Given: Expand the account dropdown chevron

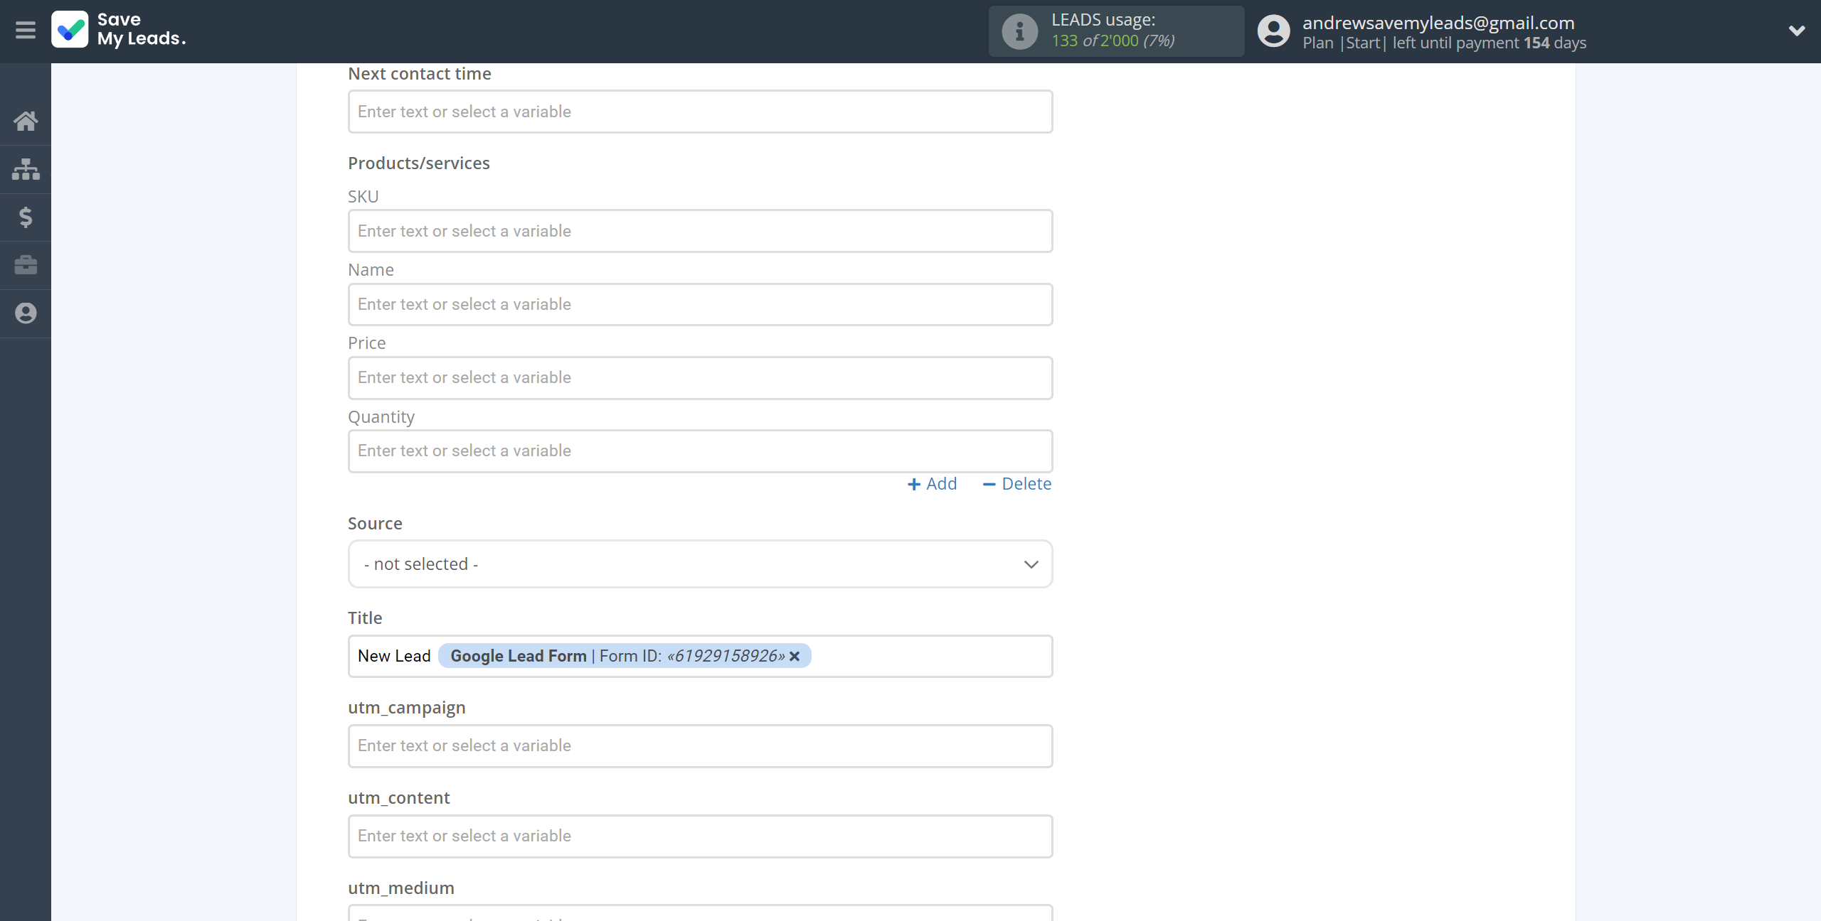Looking at the screenshot, I should (1797, 31).
